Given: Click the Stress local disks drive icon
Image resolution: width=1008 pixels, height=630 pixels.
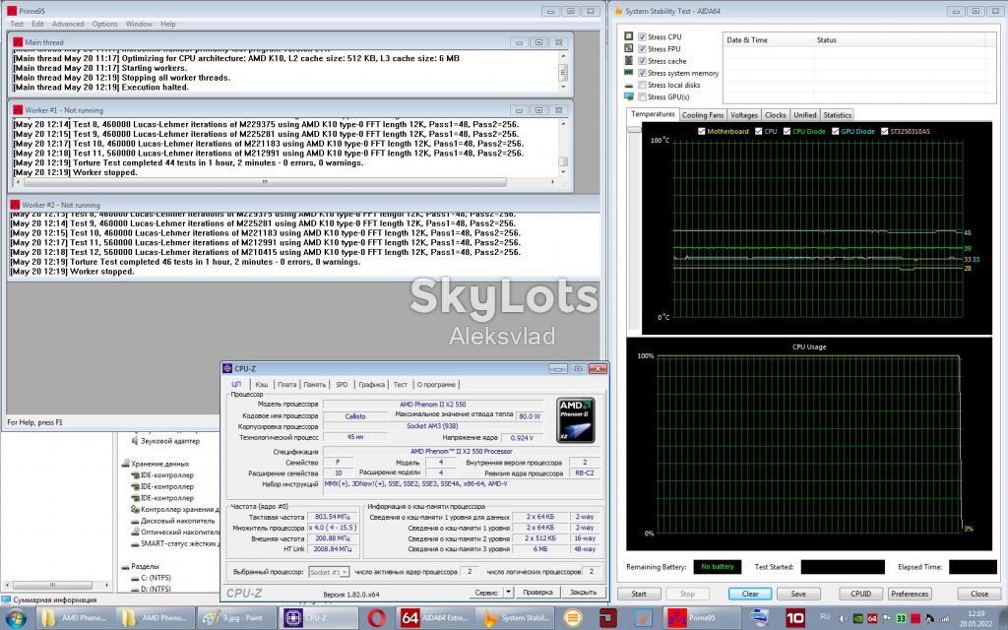Looking at the screenshot, I should click(629, 85).
